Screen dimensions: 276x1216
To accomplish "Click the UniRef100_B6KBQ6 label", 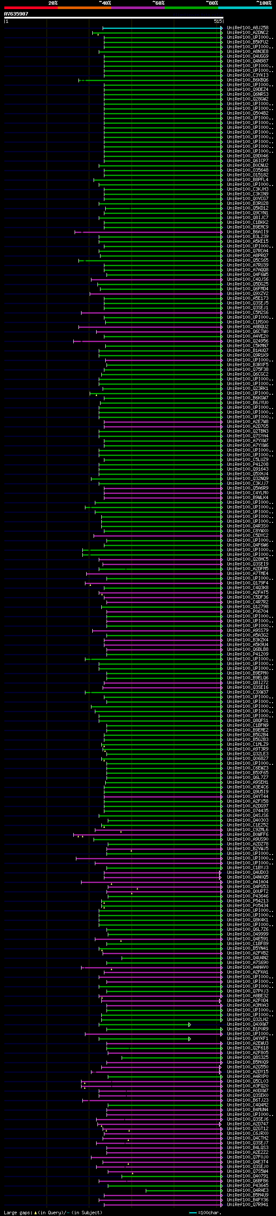I will tap(247, 80).
